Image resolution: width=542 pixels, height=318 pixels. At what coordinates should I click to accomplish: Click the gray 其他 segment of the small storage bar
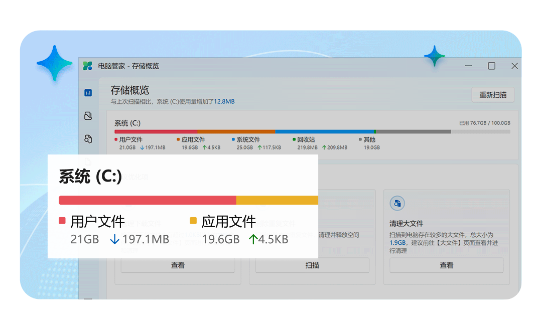413,132
